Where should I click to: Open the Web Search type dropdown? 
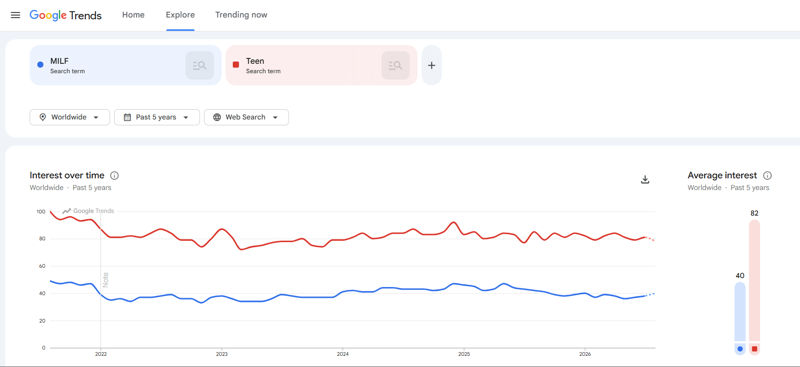246,117
